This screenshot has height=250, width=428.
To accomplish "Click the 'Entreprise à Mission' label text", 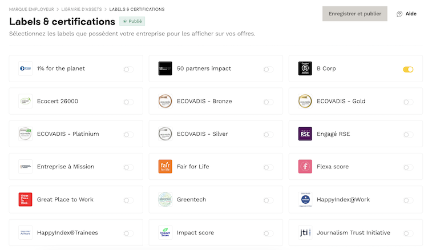I will pos(66,167).
